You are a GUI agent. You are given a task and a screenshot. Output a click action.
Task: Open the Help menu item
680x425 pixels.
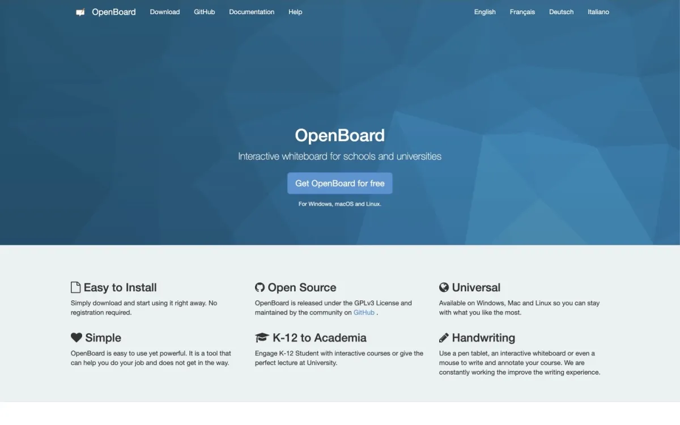point(295,11)
